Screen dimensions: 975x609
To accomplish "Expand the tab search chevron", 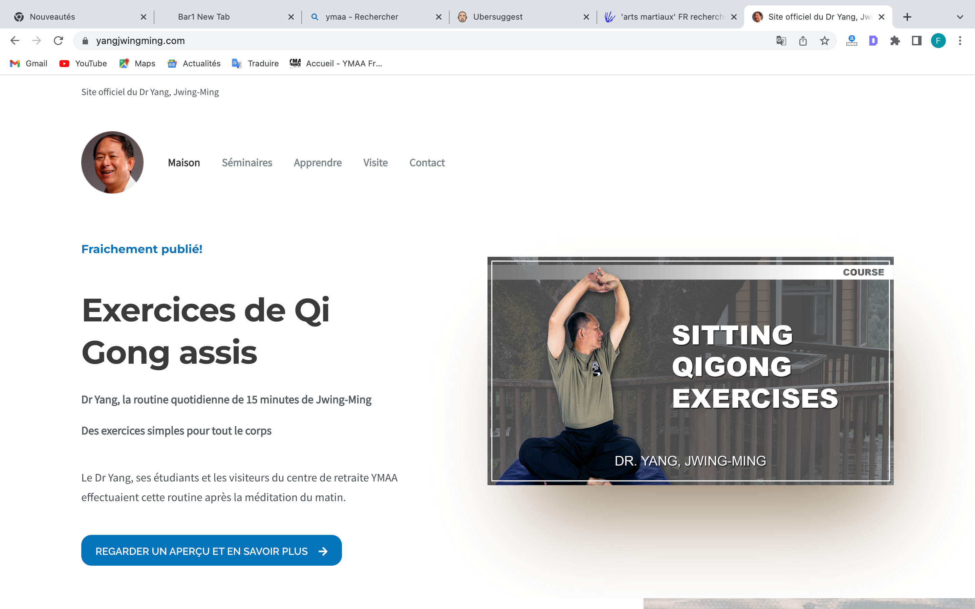I will pos(960,17).
